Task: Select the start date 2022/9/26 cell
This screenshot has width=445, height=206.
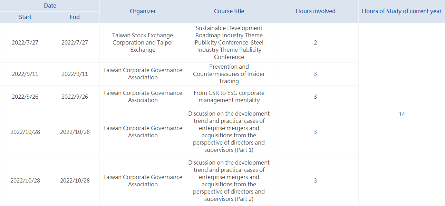Action: tap(25, 97)
